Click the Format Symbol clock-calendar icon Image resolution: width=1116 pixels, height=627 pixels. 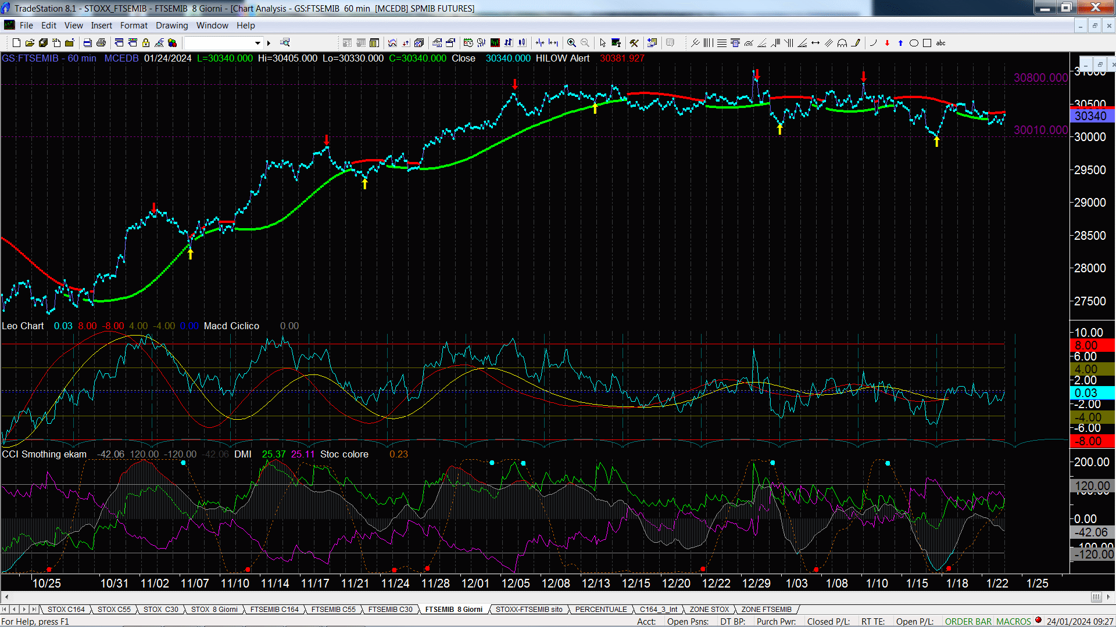tap(468, 42)
